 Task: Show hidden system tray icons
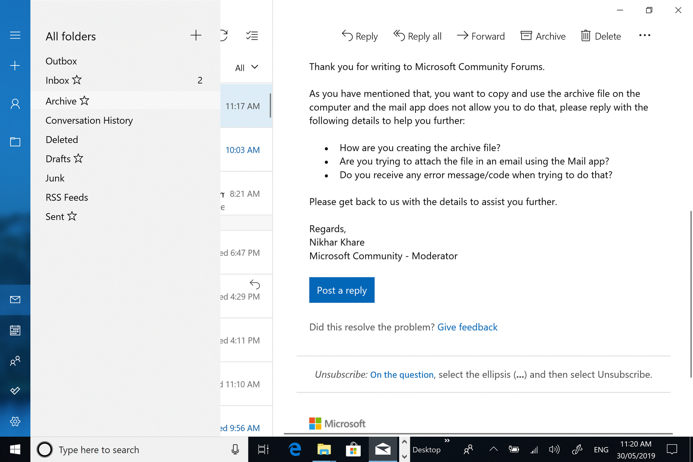click(x=493, y=450)
